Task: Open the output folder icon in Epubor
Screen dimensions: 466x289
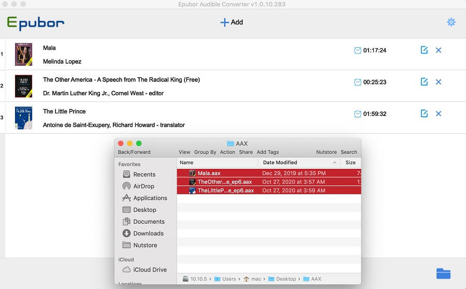Action: click(x=443, y=273)
